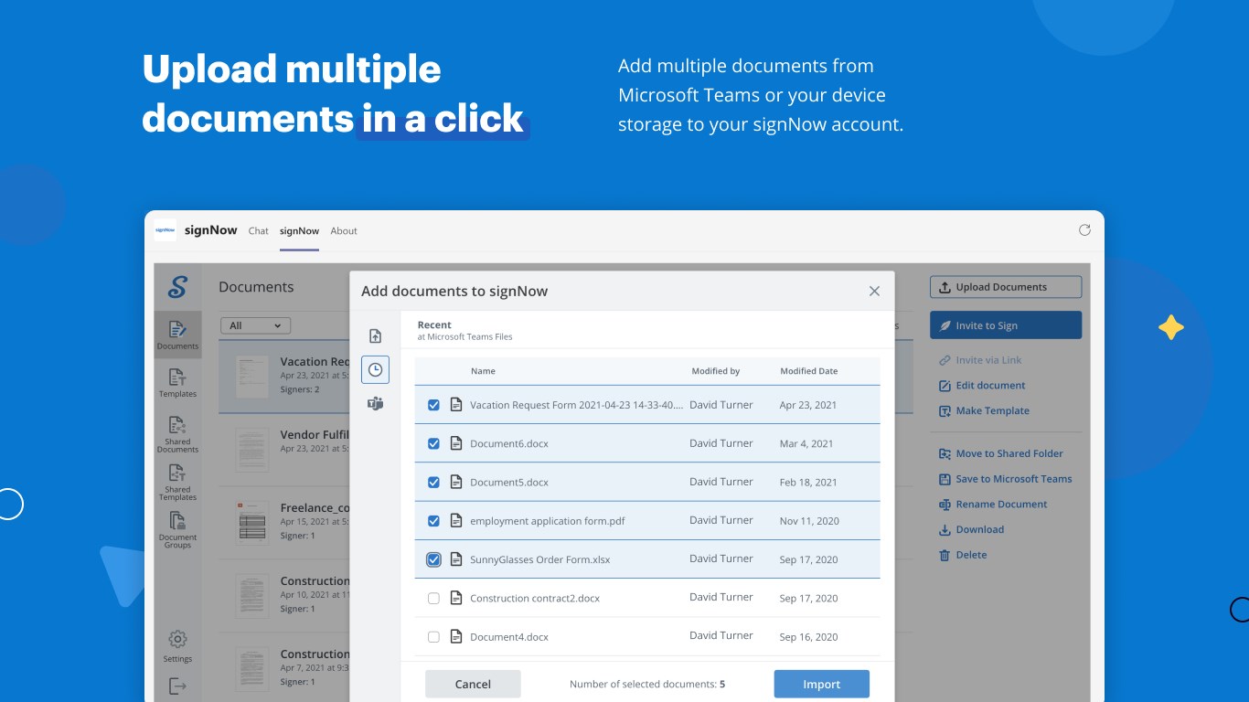
Task: Select the Recent clock icon in dialog
Action: click(x=375, y=369)
